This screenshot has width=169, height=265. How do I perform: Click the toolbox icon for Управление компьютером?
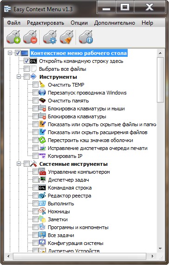coord(42,172)
